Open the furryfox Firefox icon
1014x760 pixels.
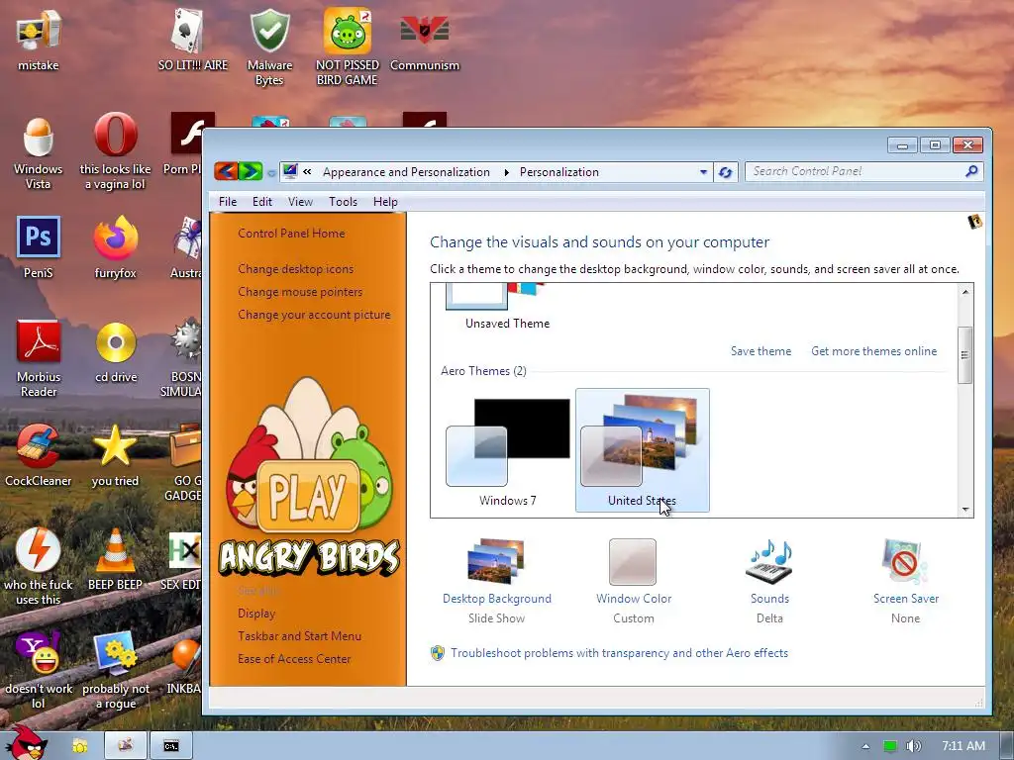tap(115, 248)
